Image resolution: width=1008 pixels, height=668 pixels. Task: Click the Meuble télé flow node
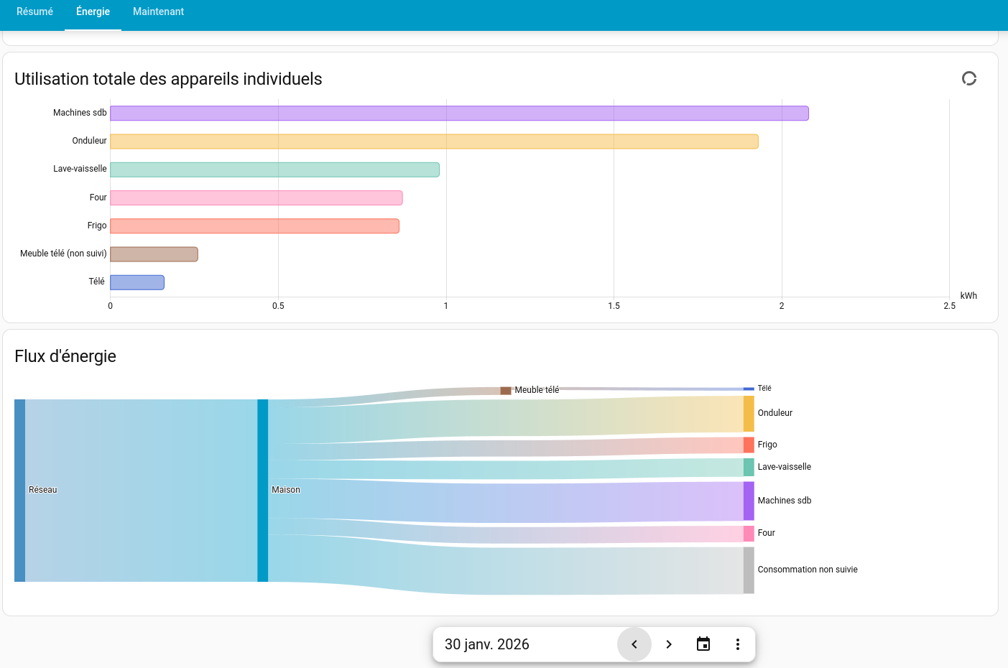[x=505, y=390]
